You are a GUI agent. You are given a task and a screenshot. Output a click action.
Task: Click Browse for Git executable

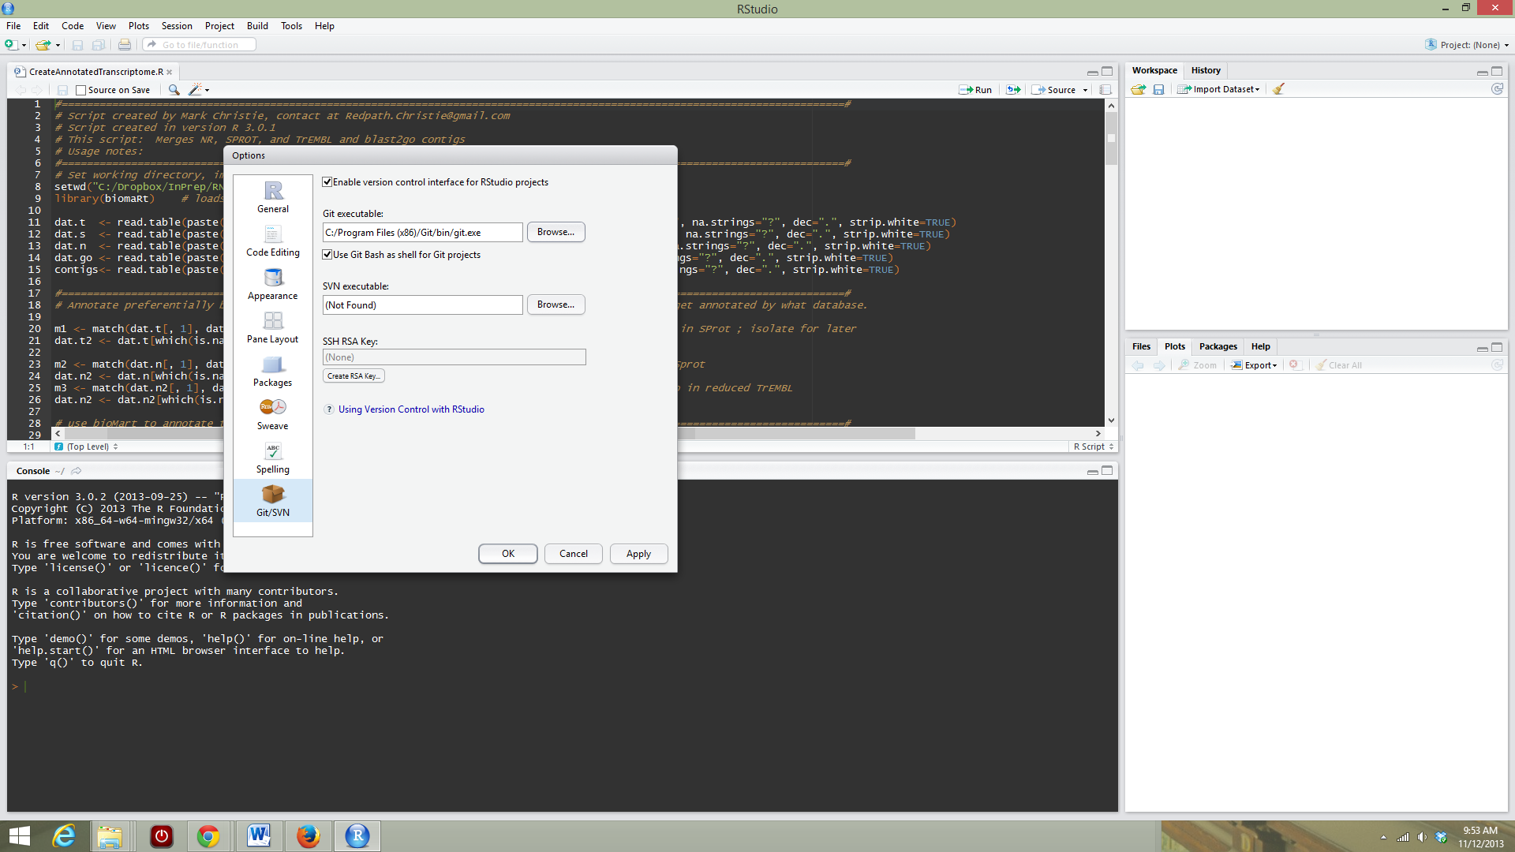point(555,232)
